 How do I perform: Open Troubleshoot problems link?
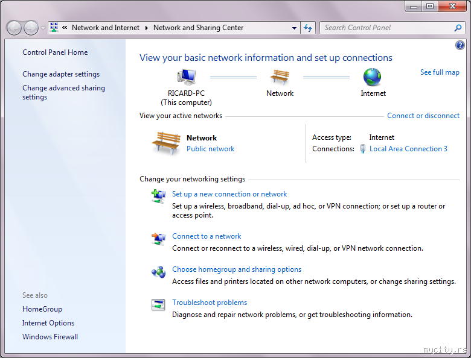point(210,303)
